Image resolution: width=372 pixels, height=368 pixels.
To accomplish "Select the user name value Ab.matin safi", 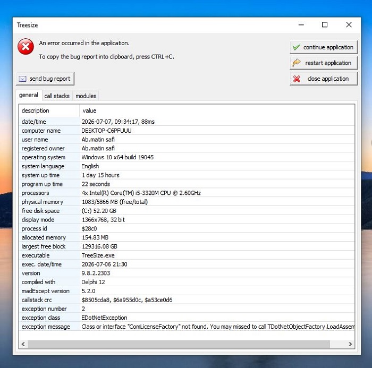I will [98, 140].
